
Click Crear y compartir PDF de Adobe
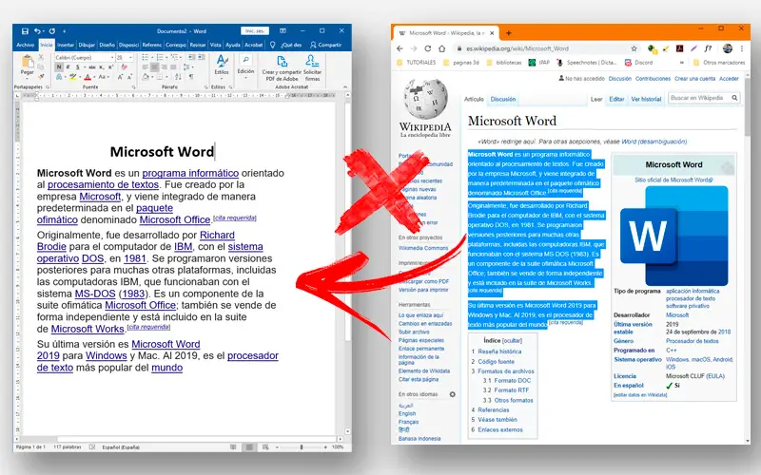tap(282, 67)
